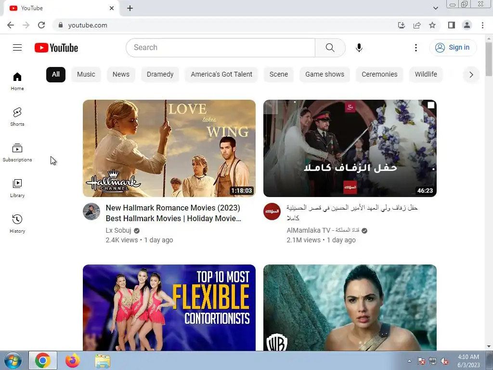Open Windows Start button
The width and height of the screenshot is (493, 370).
(13, 361)
